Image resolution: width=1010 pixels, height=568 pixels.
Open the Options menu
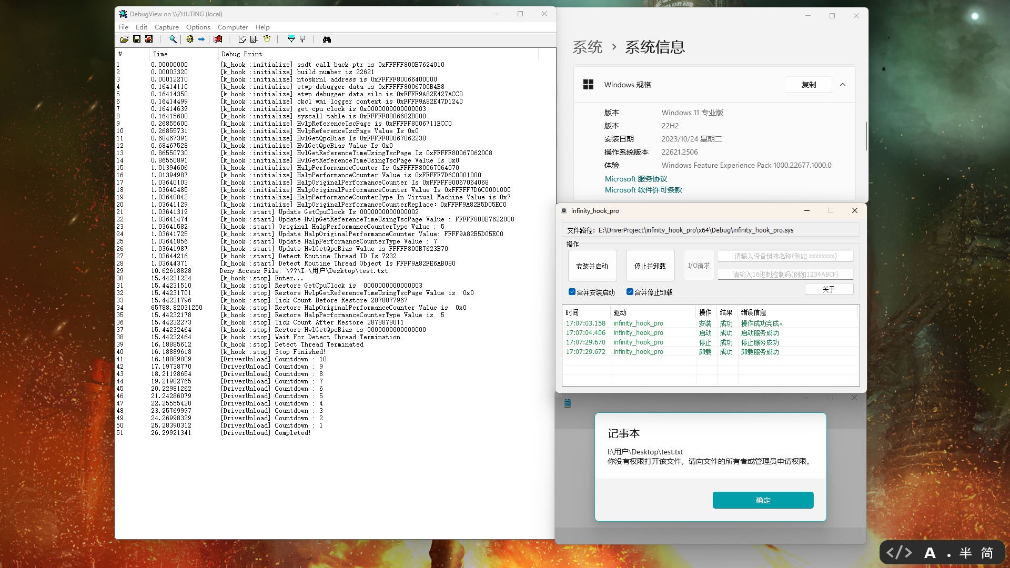(x=198, y=27)
